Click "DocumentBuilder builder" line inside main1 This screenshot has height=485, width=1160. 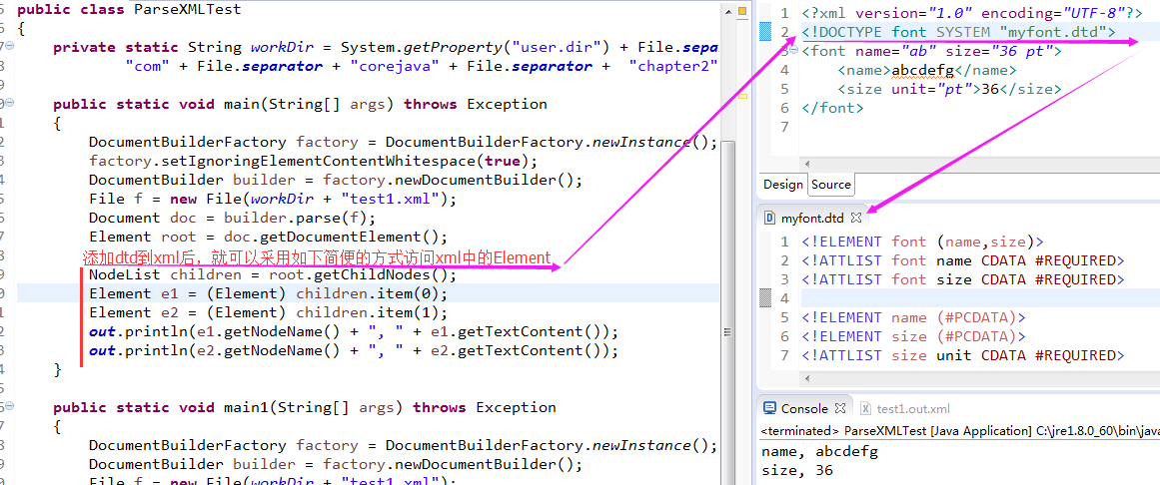(335, 464)
